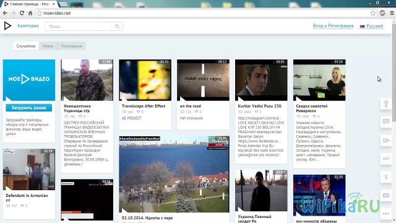Open the Travelscape After Effect thumbnail
Screen dimensions: 396x223
pos(145,80)
